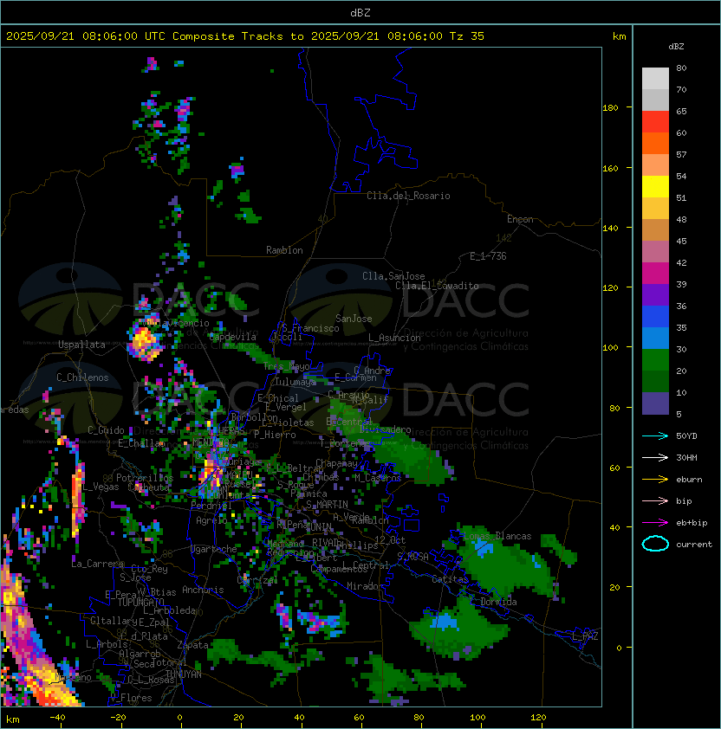Screen dimensions: 721x729
Task: Click the 'P_Hierro' map label
Action: pyautogui.click(x=275, y=435)
